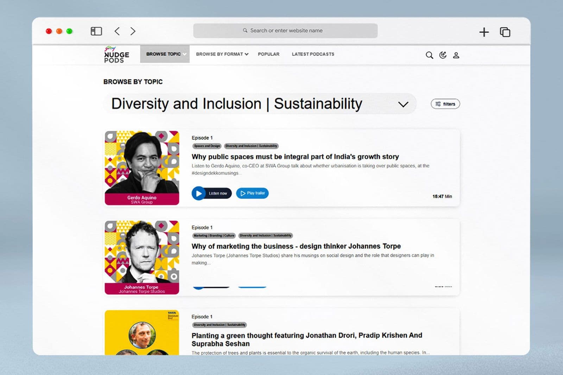Click the Browse By Topic heading
This screenshot has width=563, height=375.
pyautogui.click(x=133, y=82)
